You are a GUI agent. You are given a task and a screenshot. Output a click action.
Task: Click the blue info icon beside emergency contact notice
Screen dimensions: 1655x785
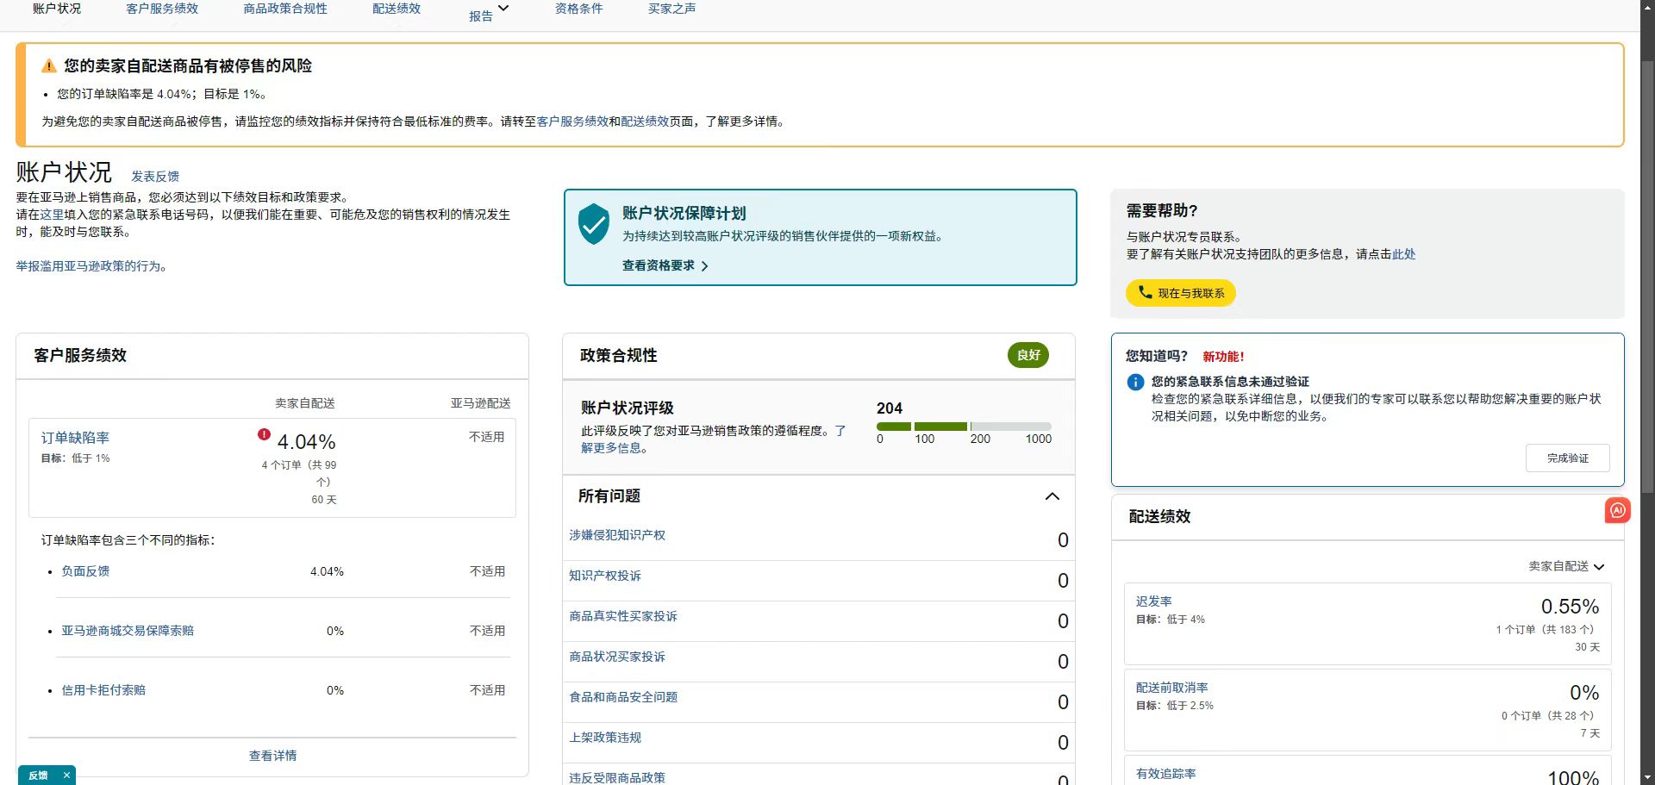click(x=1135, y=382)
